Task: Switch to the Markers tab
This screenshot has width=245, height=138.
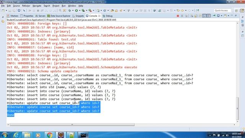Action: 13,16
